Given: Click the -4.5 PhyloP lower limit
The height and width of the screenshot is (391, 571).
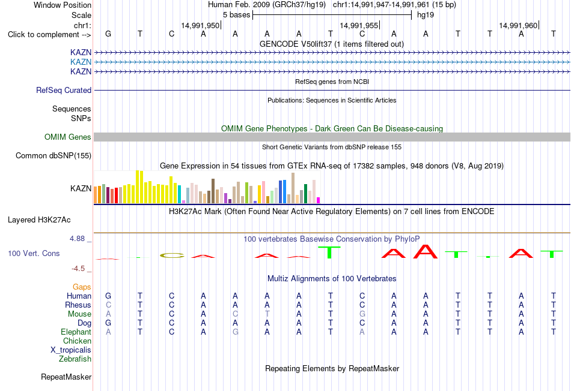Looking at the screenshot, I should point(78,269).
